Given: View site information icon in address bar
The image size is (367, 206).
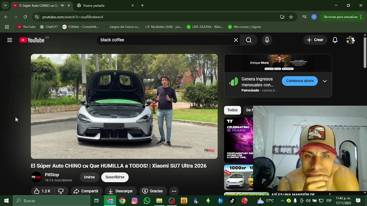Looking at the screenshot, I should 37,17.
